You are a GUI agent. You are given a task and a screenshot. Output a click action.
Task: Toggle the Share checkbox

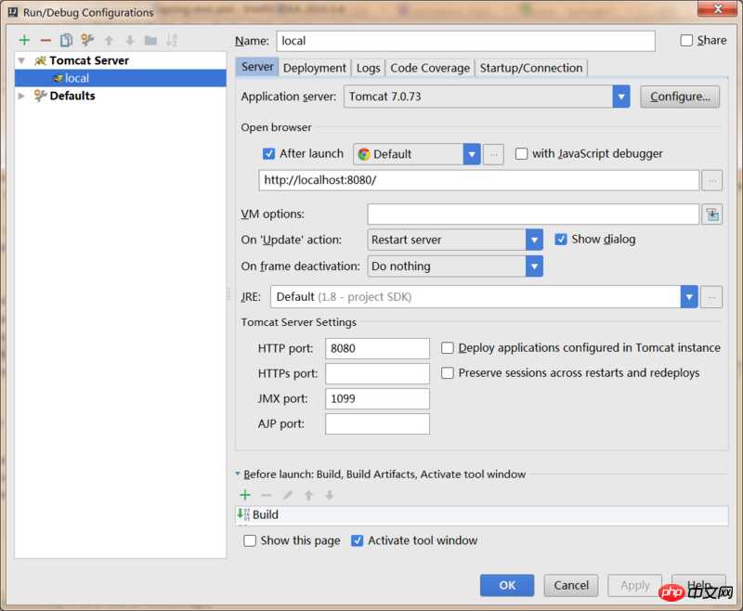coord(686,40)
